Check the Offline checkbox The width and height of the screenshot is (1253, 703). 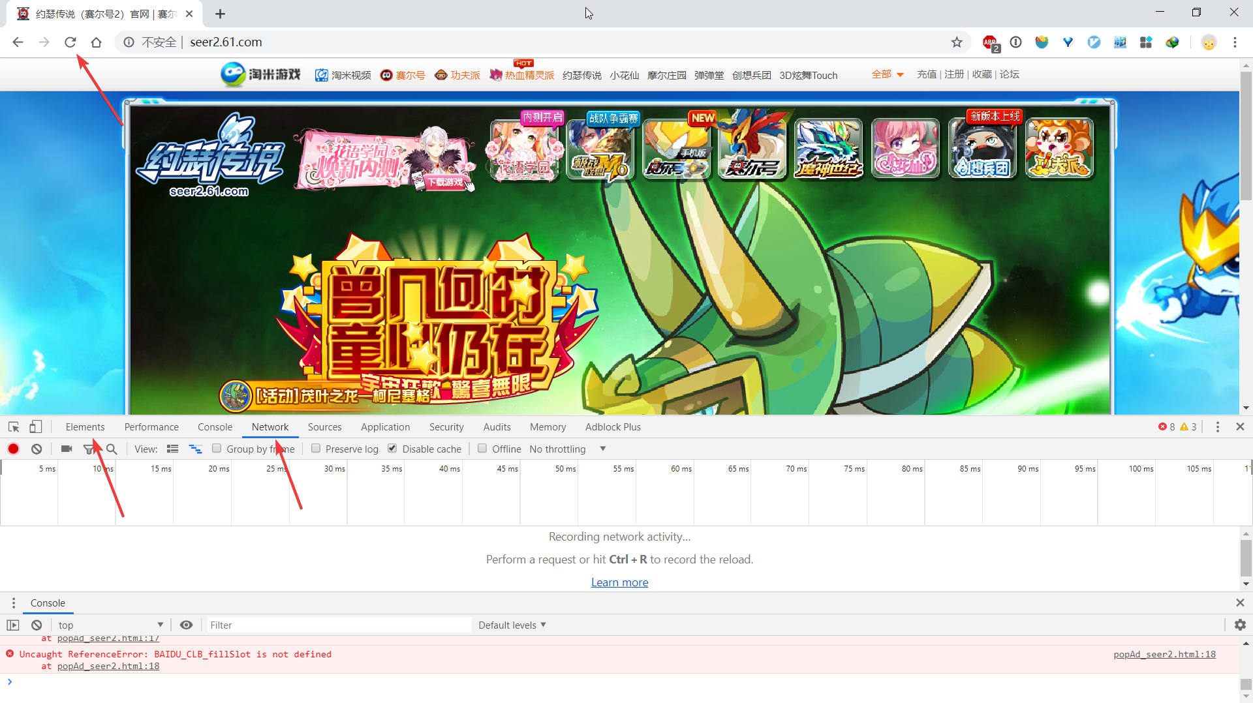coord(482,448)
